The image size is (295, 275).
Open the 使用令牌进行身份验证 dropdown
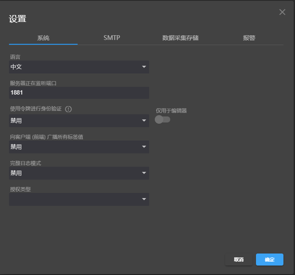(79, 121)
